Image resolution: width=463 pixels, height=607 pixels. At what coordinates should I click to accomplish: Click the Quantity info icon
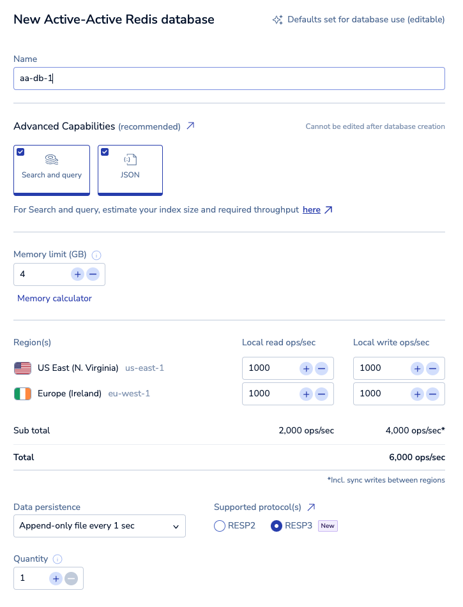[57, 559]
